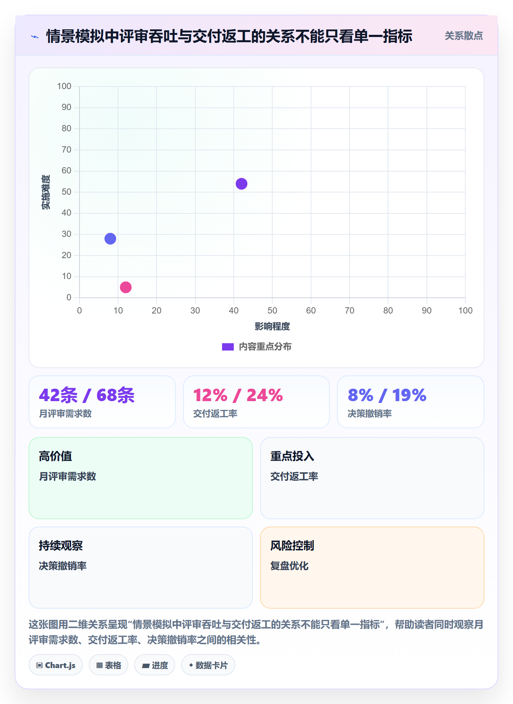Click the 关系散点 badge in the header
513x704 pixels.
tap(464, 36)
